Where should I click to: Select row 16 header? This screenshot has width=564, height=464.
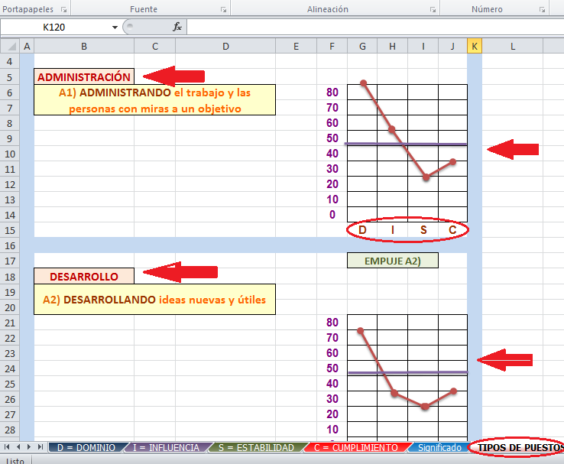click(x=9, y=245)
